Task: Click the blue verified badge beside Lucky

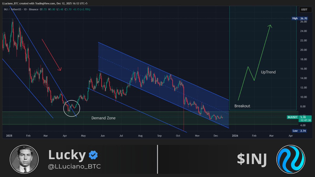Action: [x=93, y=155]
